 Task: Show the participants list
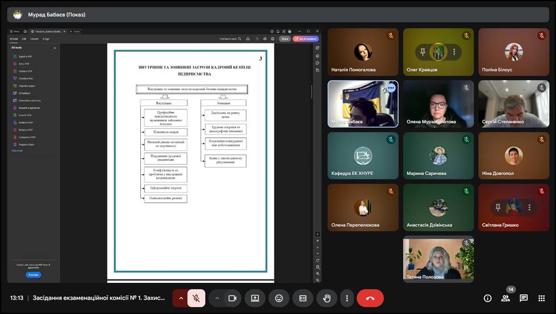click(505, 298)
